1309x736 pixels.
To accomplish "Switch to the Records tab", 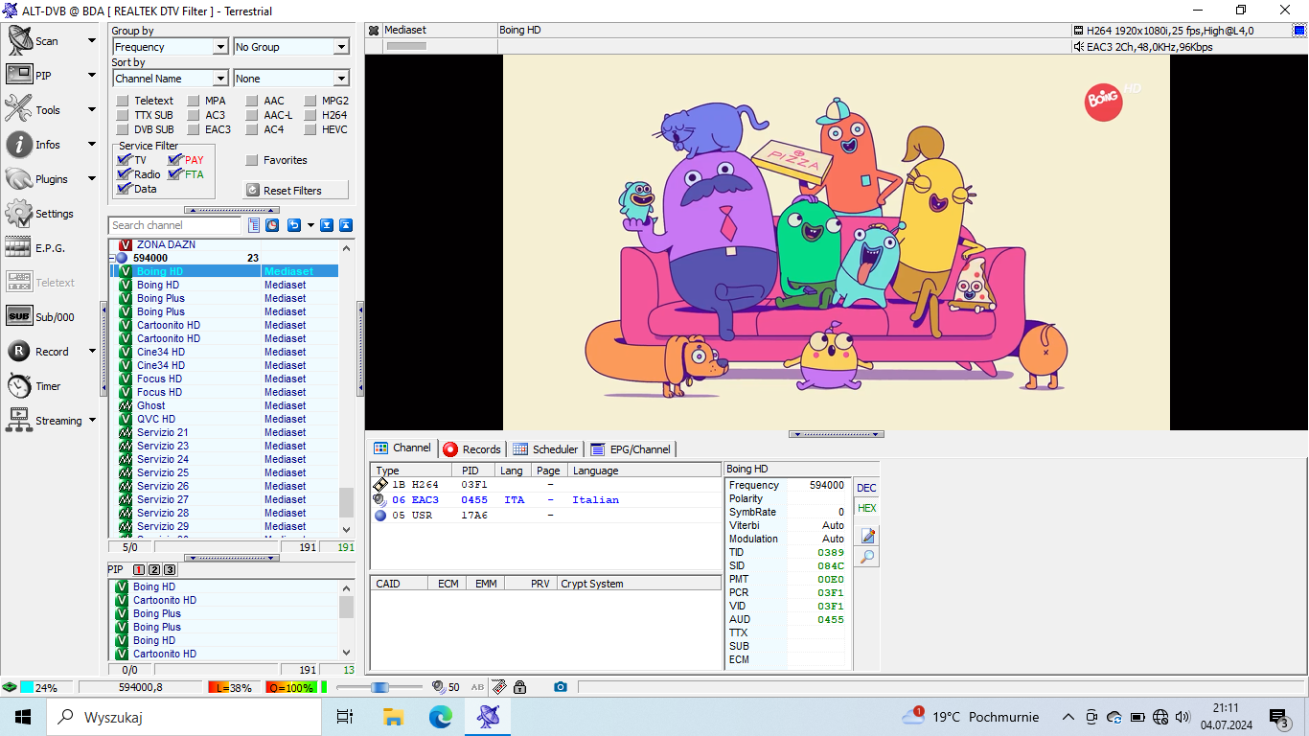I will [471, 448].
